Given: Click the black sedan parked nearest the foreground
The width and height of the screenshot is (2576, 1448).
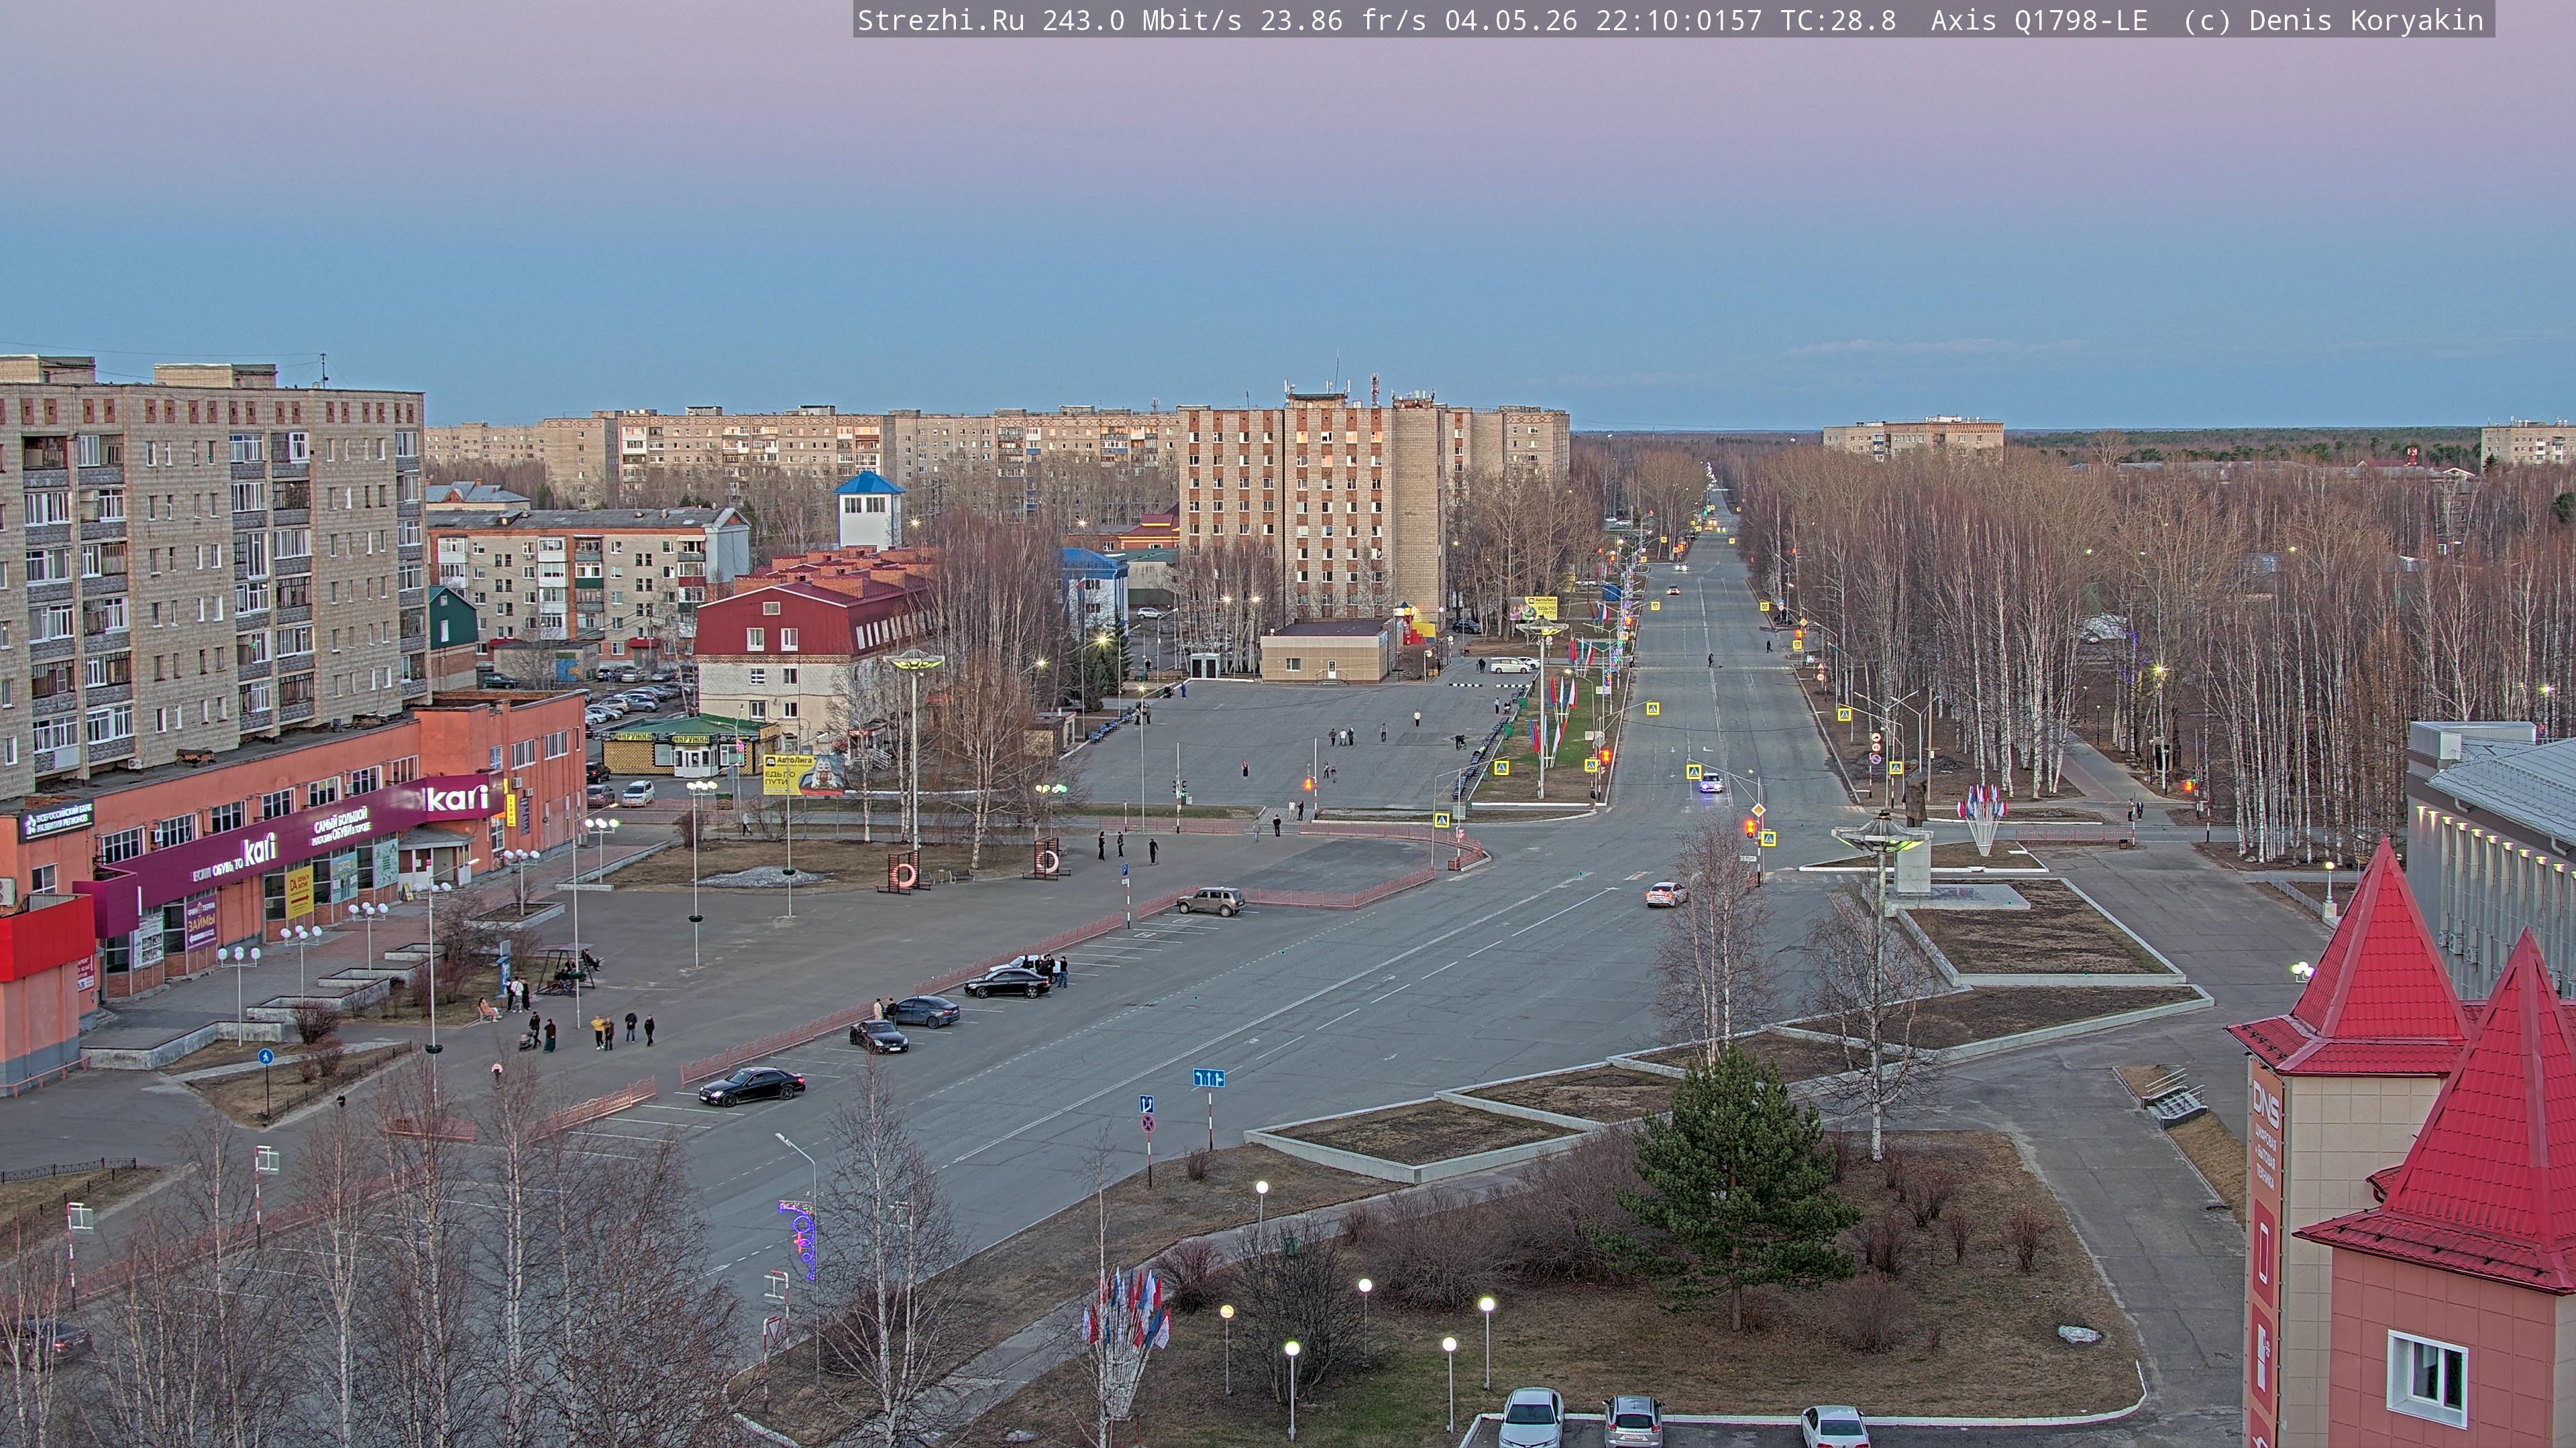Looking at the screenshot, I should point(751,1085).
